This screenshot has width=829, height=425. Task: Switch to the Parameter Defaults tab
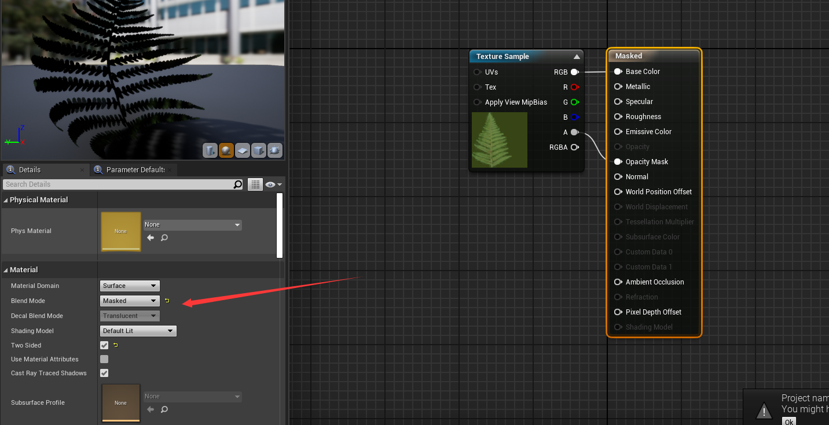coord(134,169)
